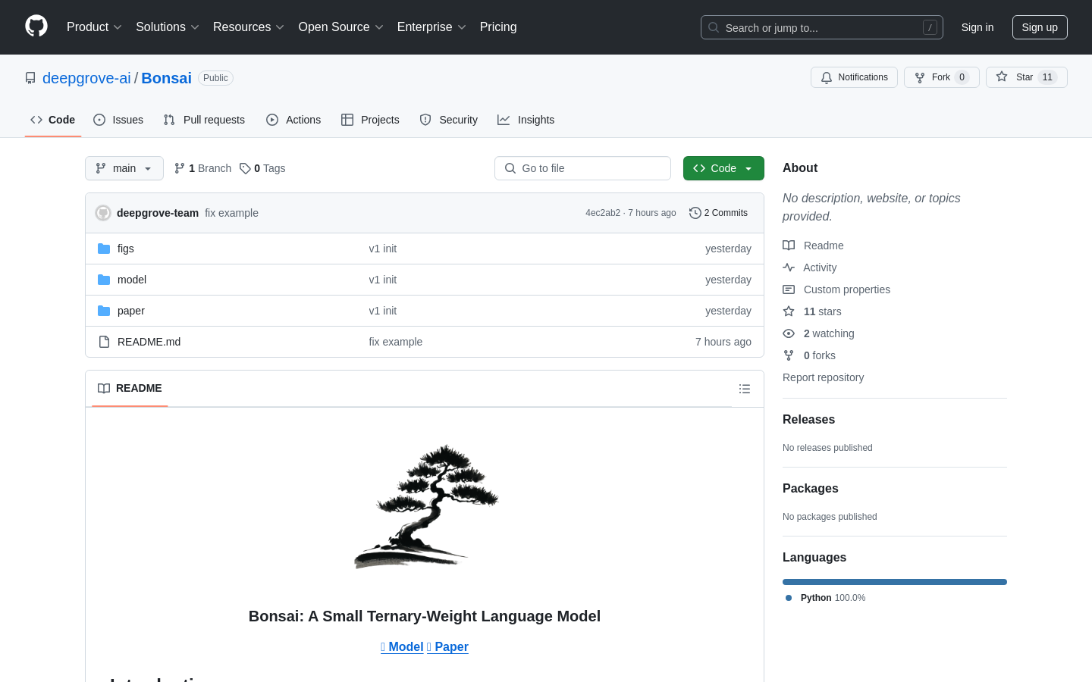The image size is (1092, 682).
Task: View the 11 stars link
Action: point(812,311)
